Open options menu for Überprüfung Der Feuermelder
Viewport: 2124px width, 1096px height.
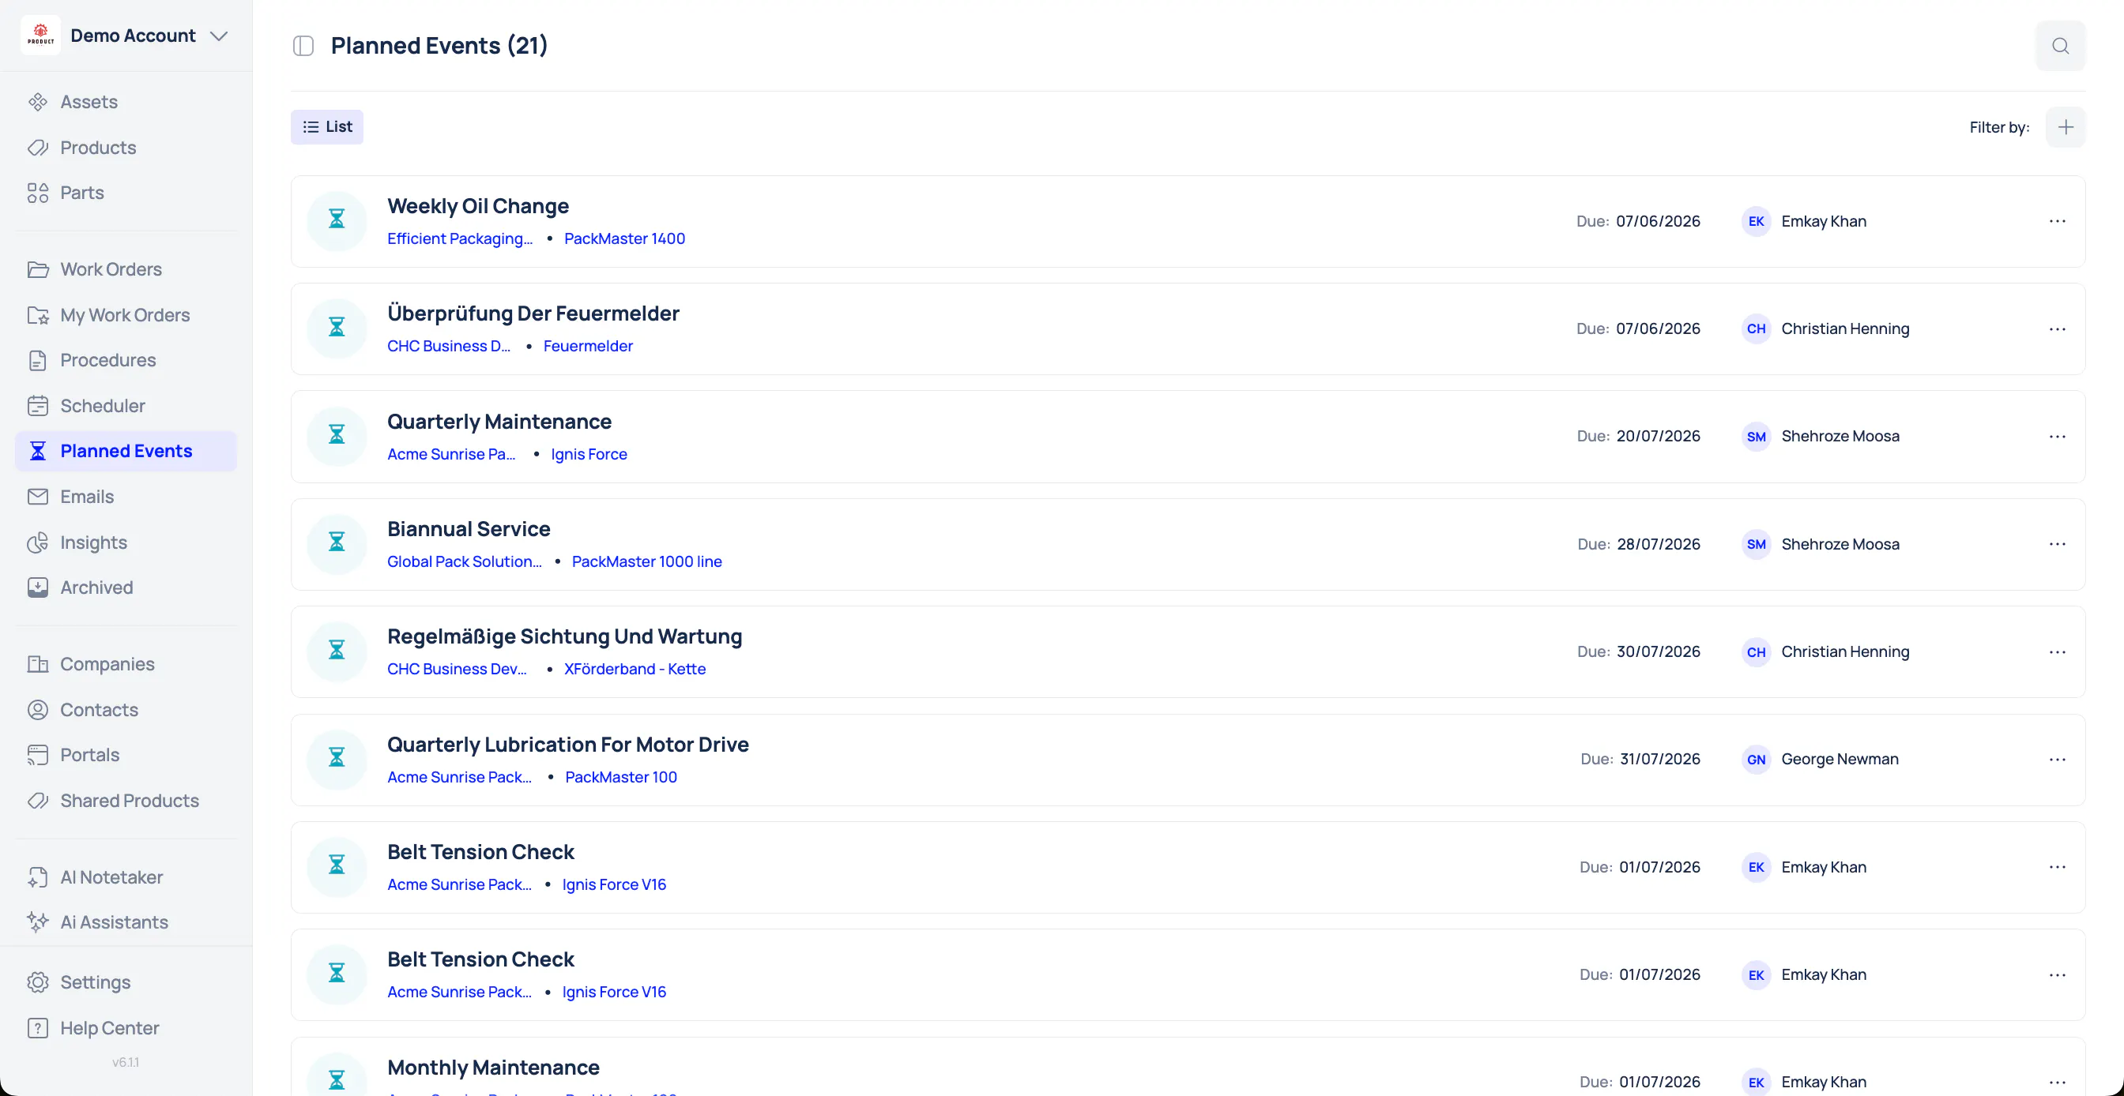coord(2057,328)
